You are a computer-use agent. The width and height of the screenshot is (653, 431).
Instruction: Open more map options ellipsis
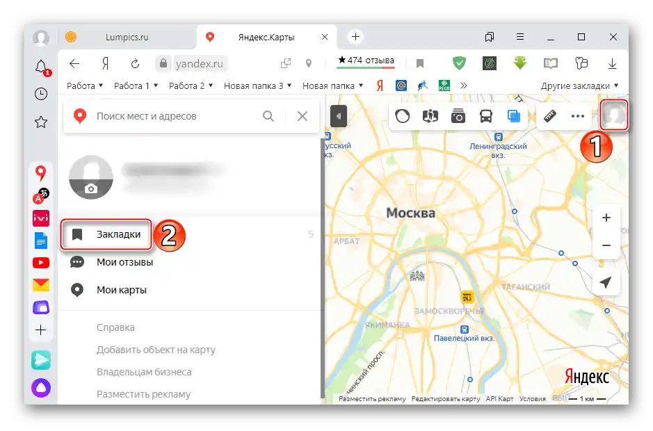point(578,116)
